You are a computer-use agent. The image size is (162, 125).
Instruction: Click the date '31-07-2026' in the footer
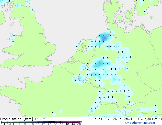tap(110, 119)
